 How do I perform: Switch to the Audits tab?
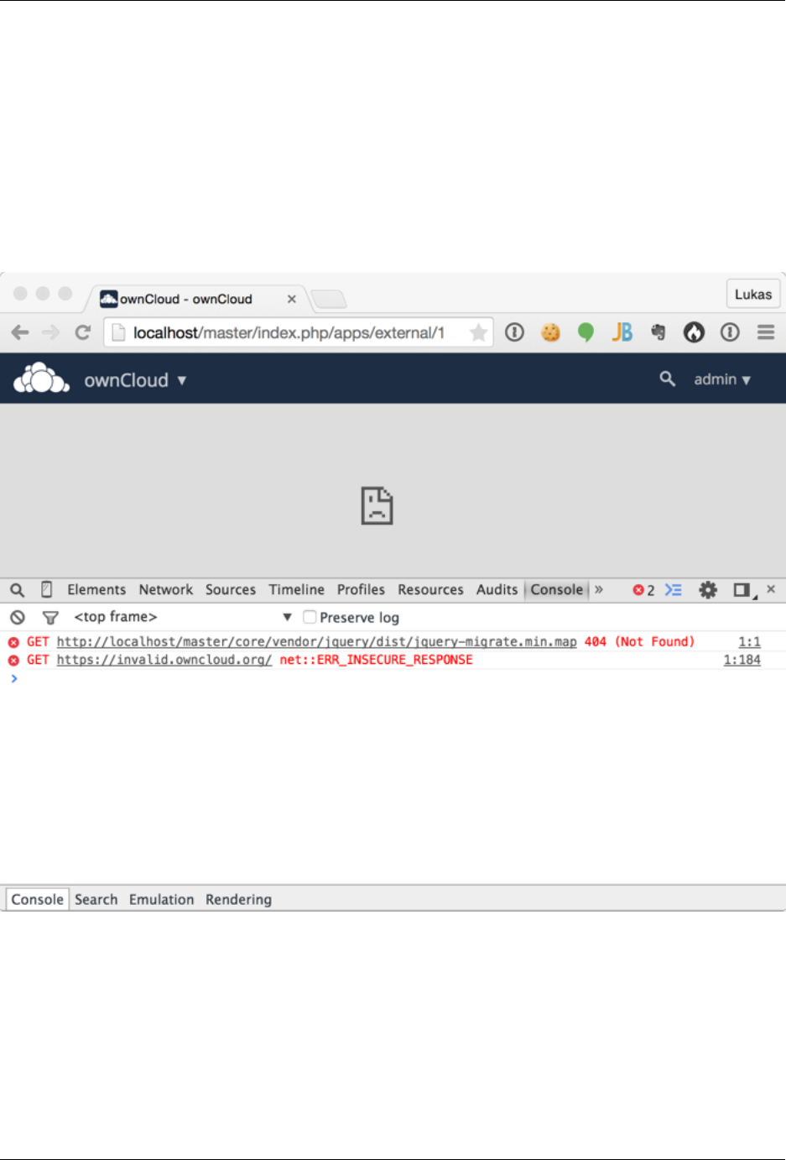click(x=497, y=590)
